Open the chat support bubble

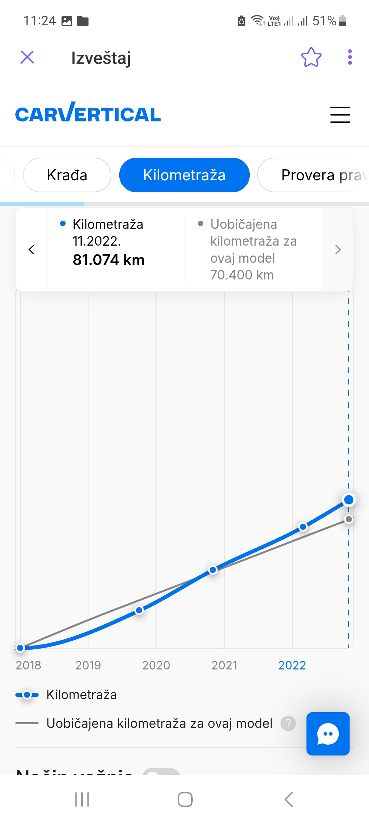328,733
